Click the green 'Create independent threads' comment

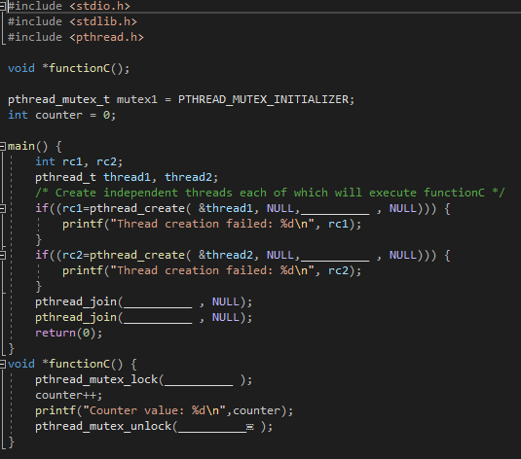coord(270,193)
